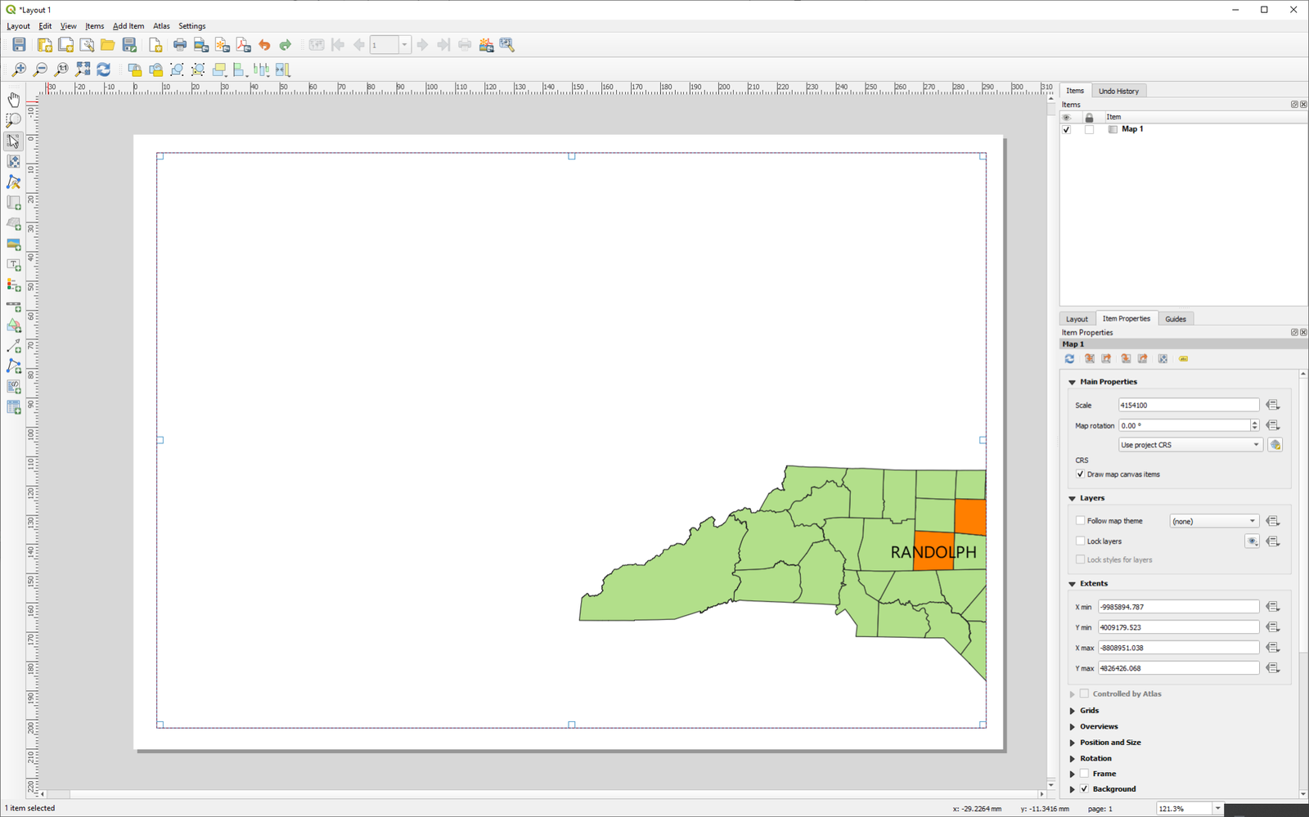Activate the Pan Layout tool
The image size is (1309, 817).
tap(13, 98)
